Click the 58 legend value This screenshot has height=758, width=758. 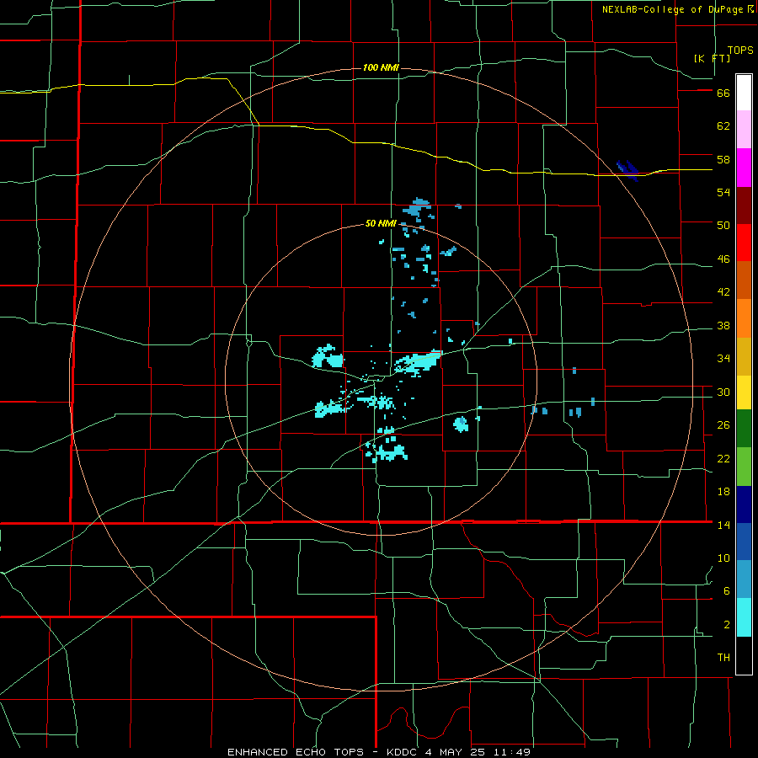[723, 159]
